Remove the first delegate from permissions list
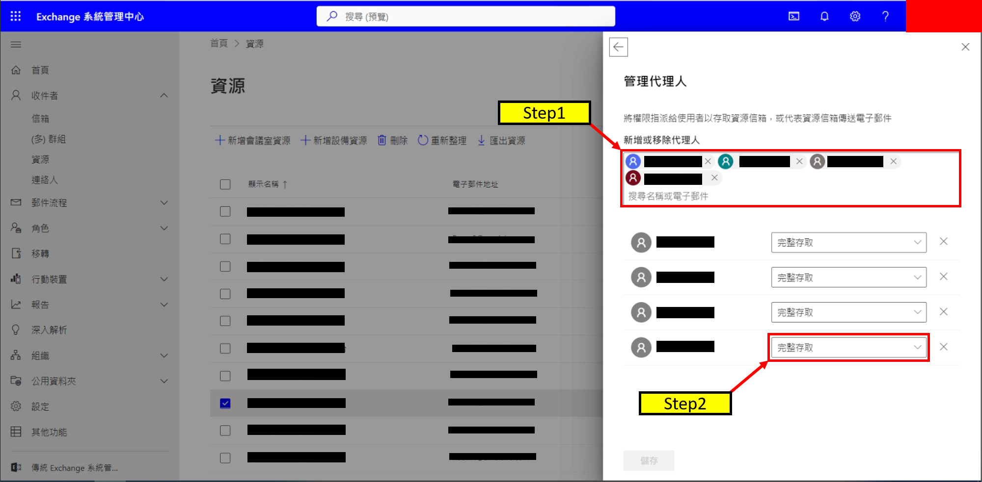This screenshot has height=482, width=982. (943, 241)
